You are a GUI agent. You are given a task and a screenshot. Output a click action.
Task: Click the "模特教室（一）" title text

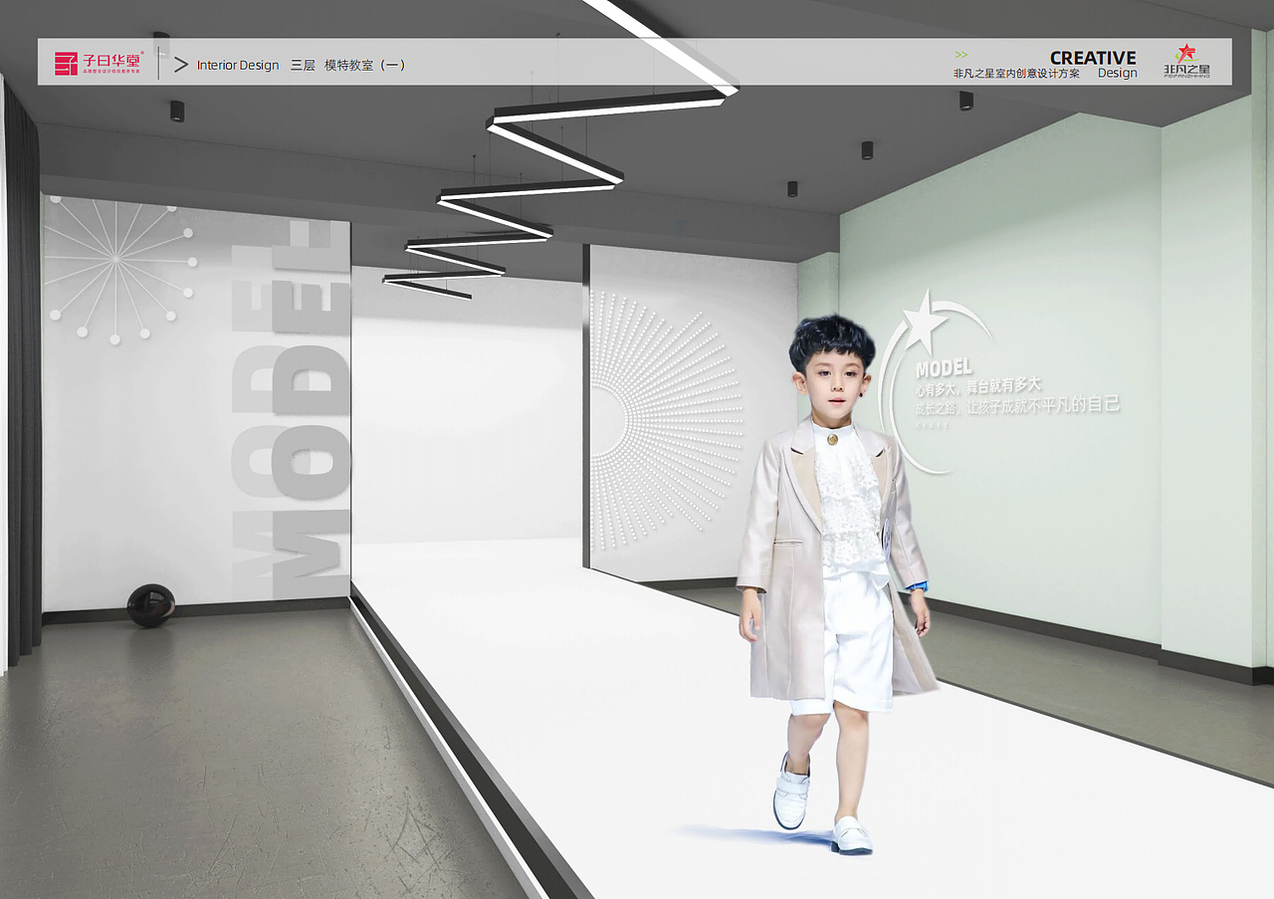[x=365, y=65]
